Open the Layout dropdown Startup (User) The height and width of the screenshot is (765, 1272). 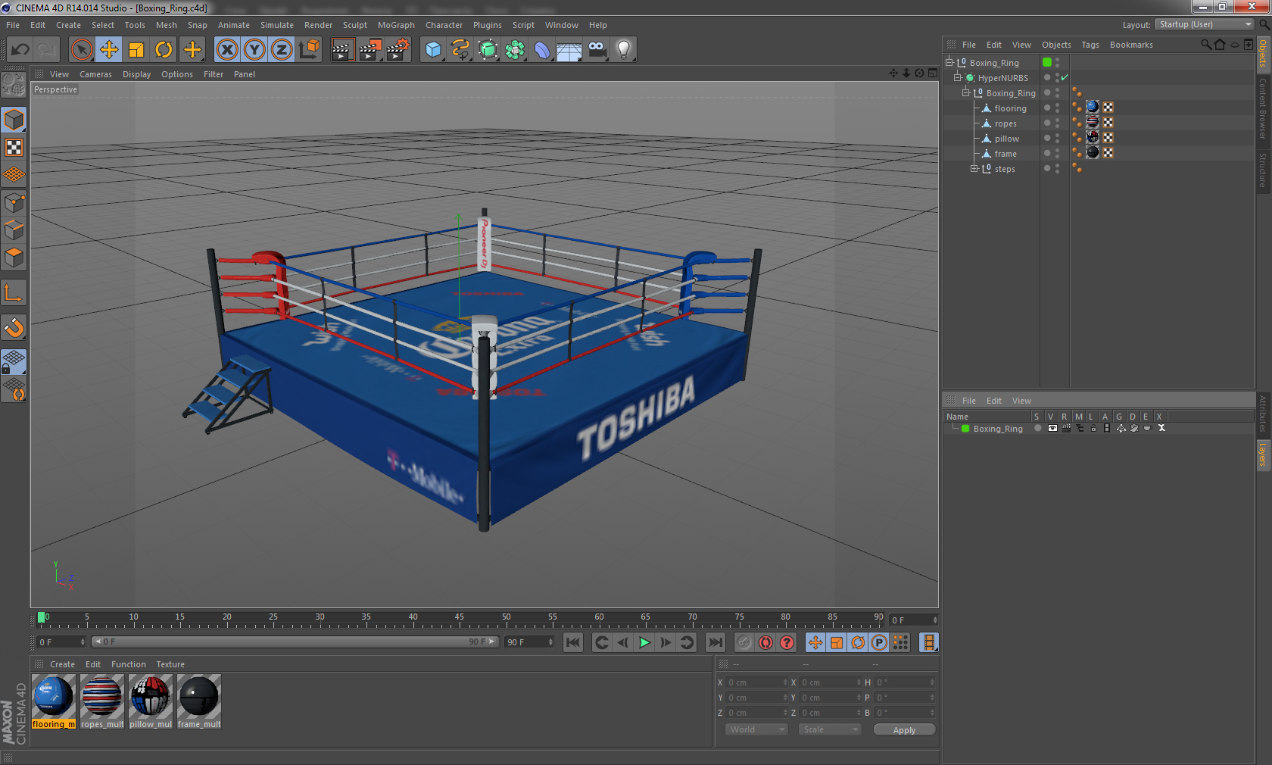click(1205, 24)
